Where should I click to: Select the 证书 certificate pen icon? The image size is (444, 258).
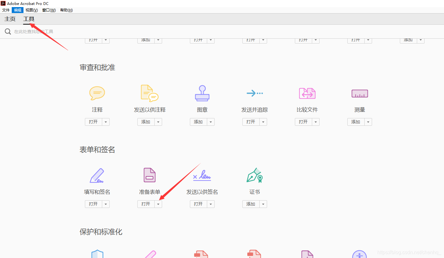[x=255, y=175]
